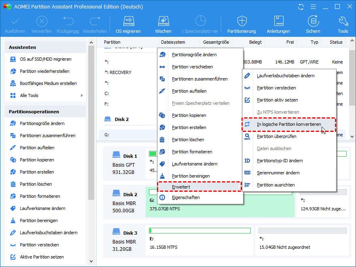Select Partition erstellen in left sidebar
Image resolution: width=356 pixels, height=267 pixels.
(37, 172)
